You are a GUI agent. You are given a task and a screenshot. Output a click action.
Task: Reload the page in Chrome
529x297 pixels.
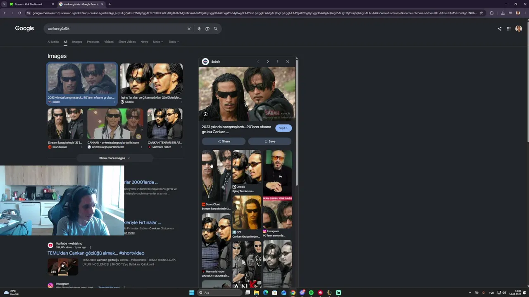[19, 13]
